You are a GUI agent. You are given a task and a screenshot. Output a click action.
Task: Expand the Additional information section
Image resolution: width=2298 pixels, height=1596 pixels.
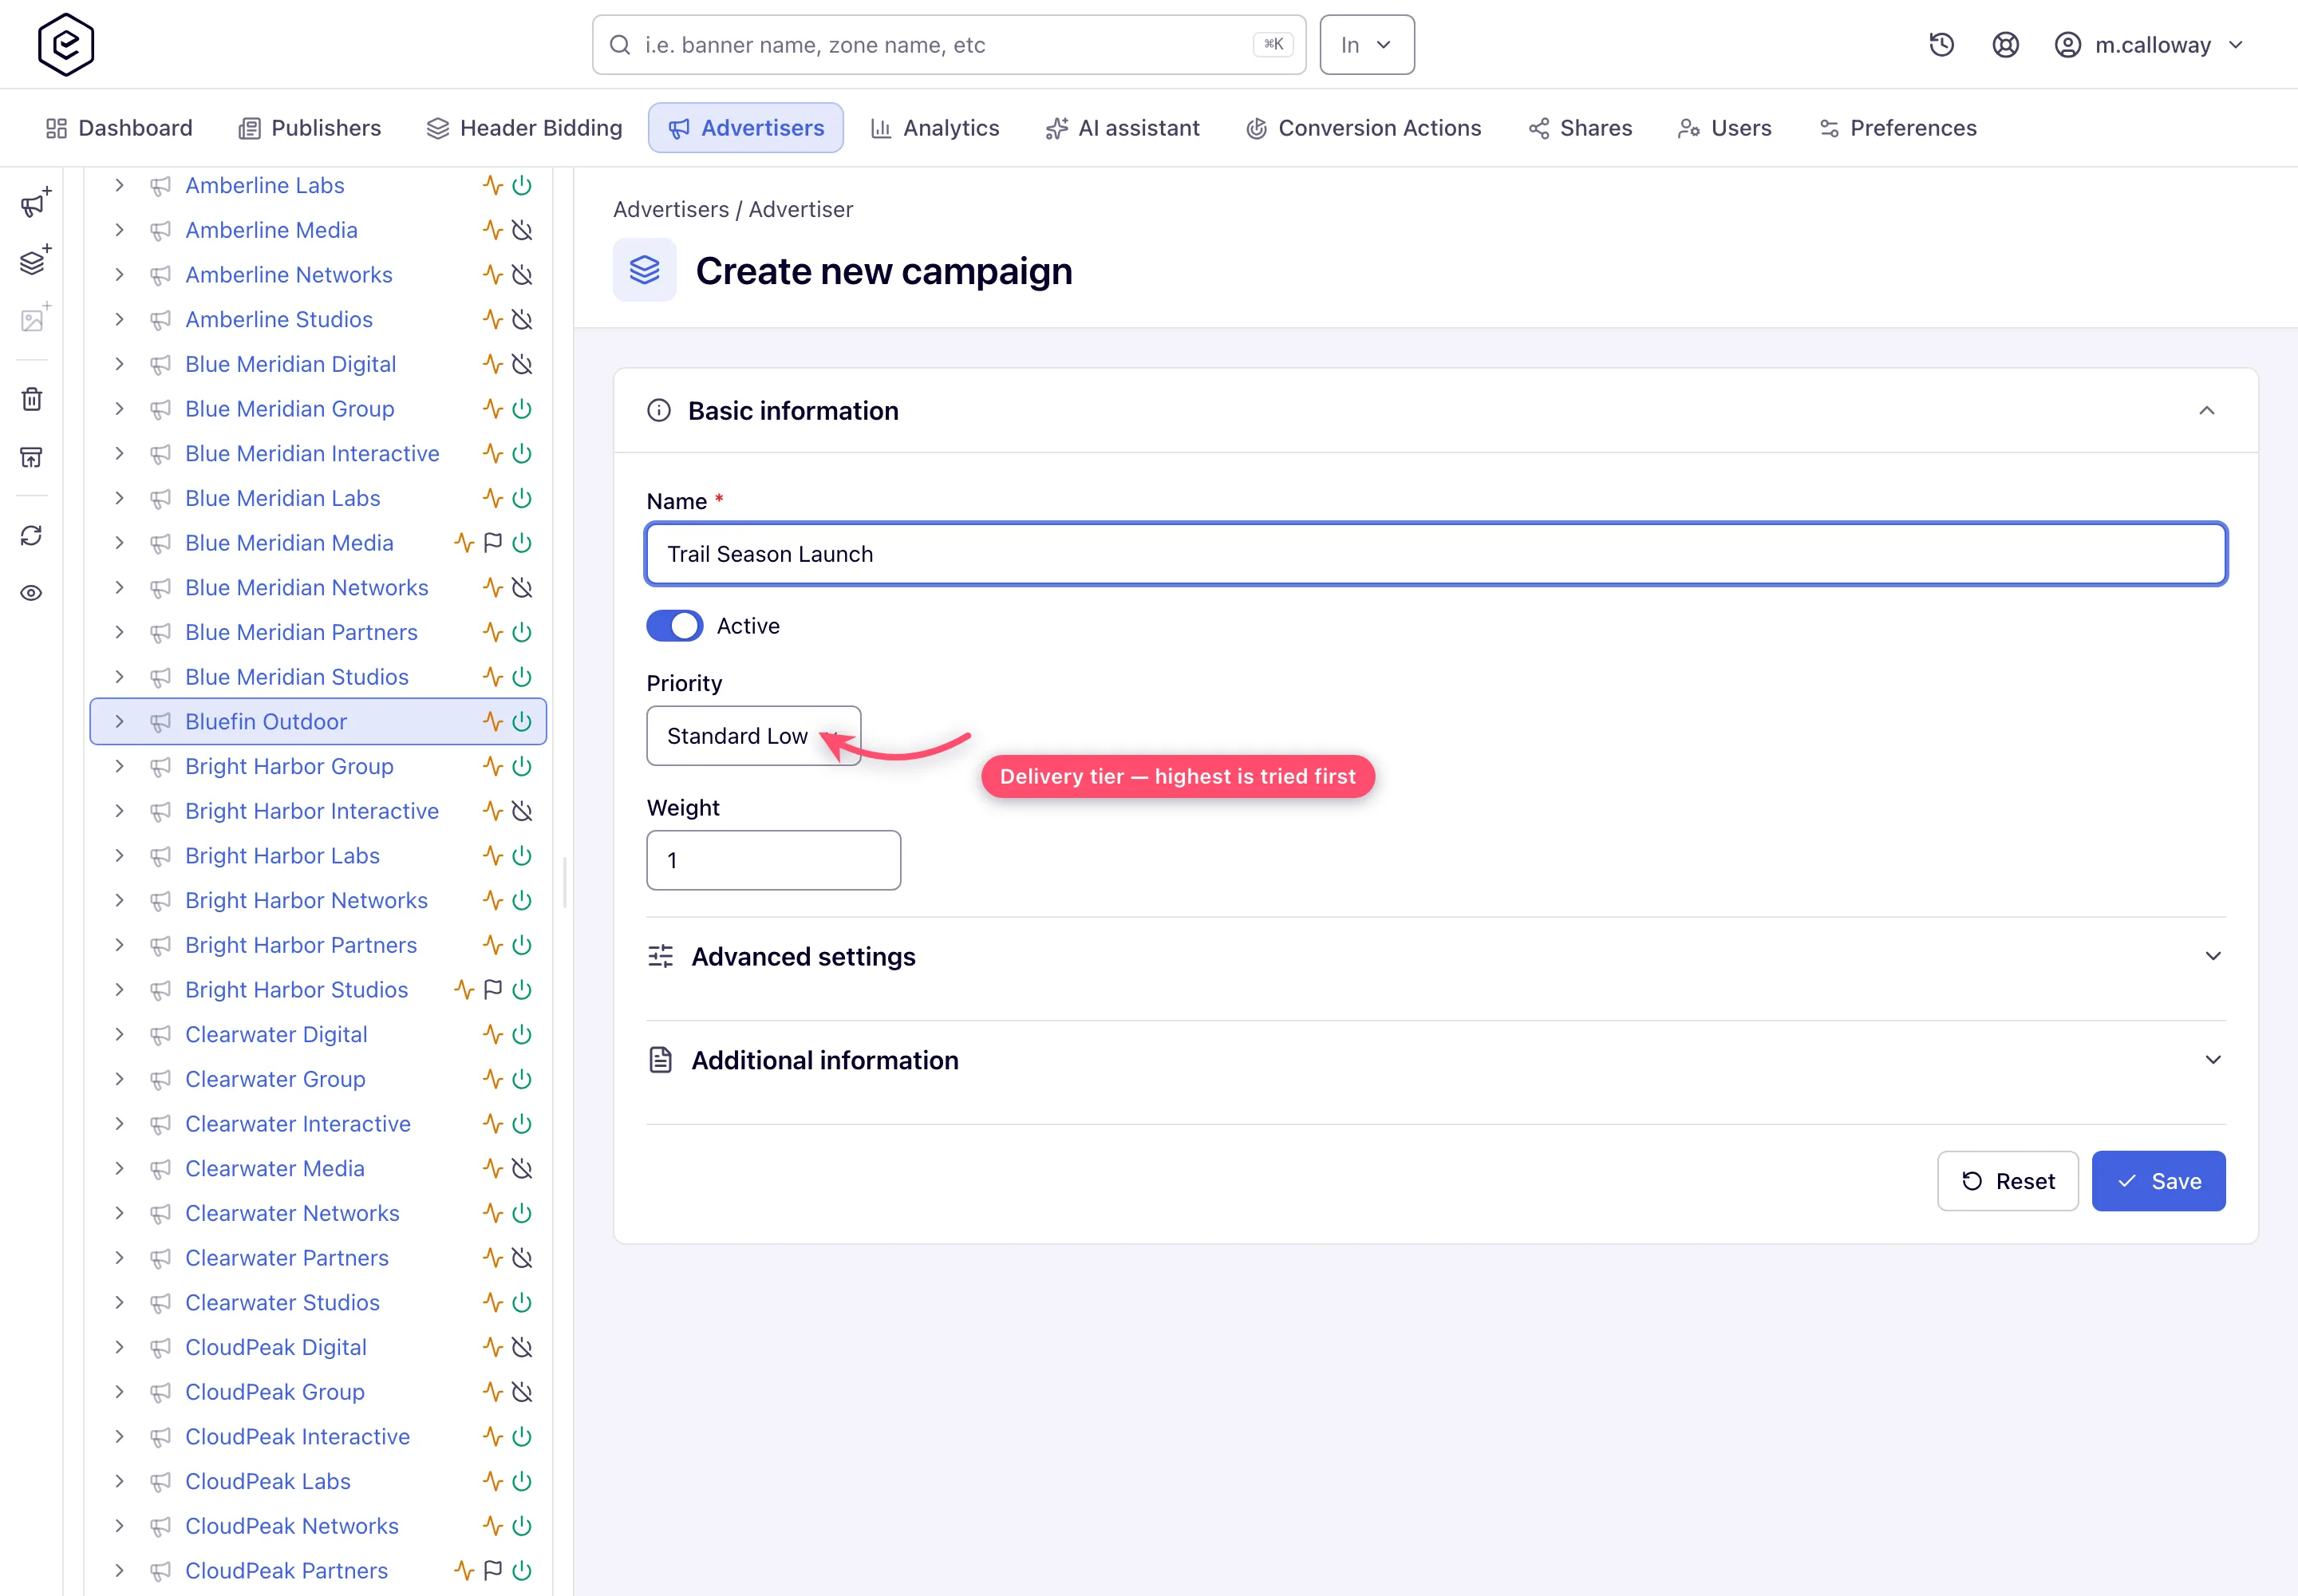[1436, 1060]
